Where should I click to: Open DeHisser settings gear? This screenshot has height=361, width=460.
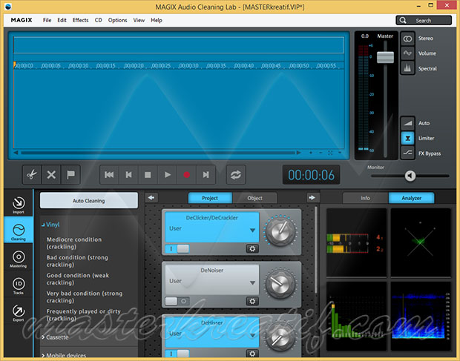(x=252, y=354)
